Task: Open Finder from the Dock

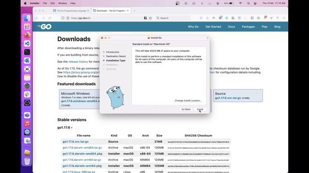Action: pos(27,18)
